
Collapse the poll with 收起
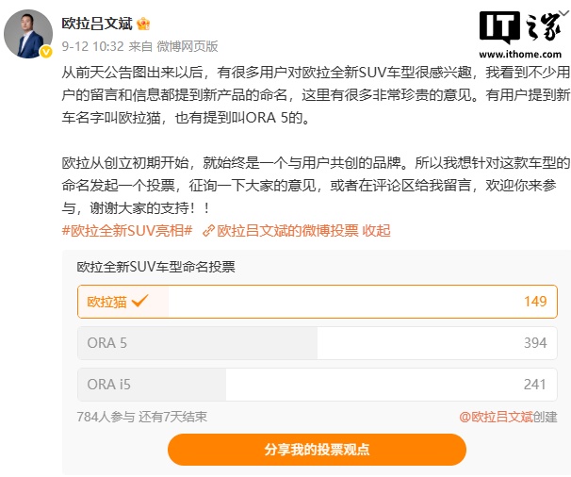[x=377, y=230]
